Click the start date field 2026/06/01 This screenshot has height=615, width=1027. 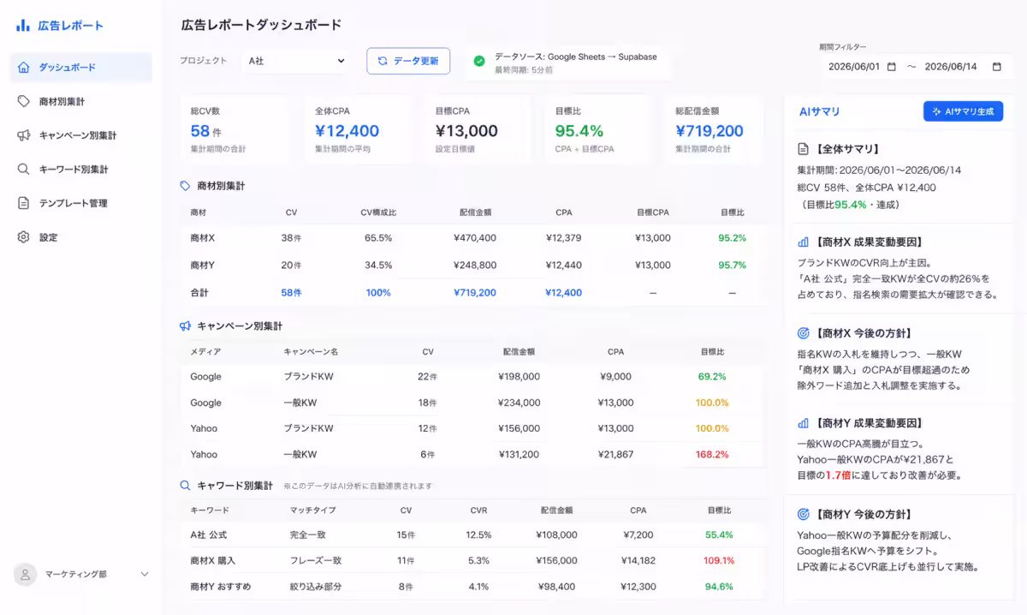[863, 67]
